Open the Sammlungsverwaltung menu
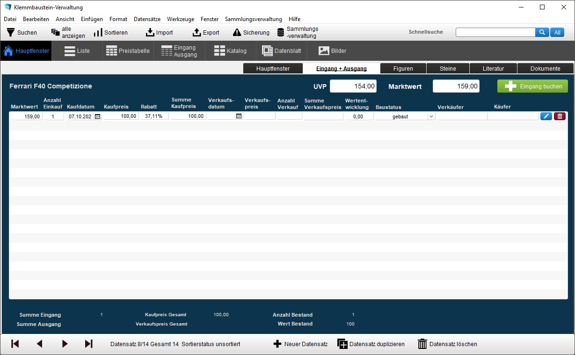 (x=253, y=19)
